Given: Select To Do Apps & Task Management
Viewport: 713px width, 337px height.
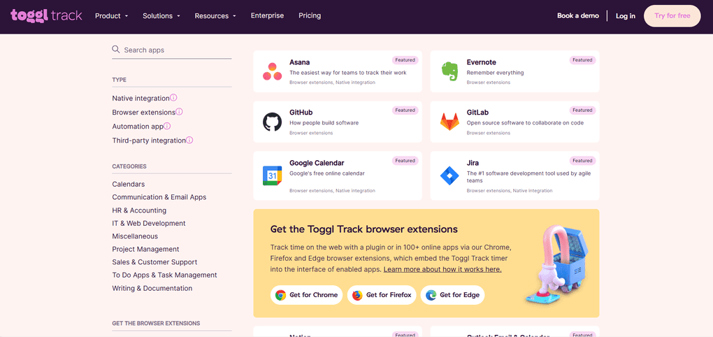Looking at the screenshot, I should tap(164, 275).
